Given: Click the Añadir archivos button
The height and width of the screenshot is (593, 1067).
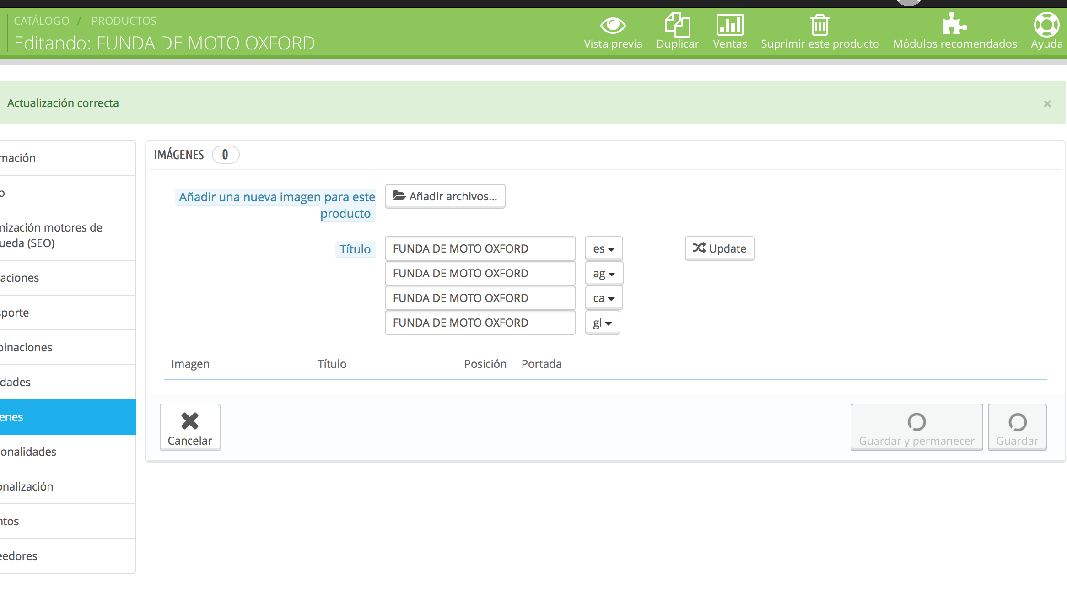Looking at the screenshot, I should [445, 196].
